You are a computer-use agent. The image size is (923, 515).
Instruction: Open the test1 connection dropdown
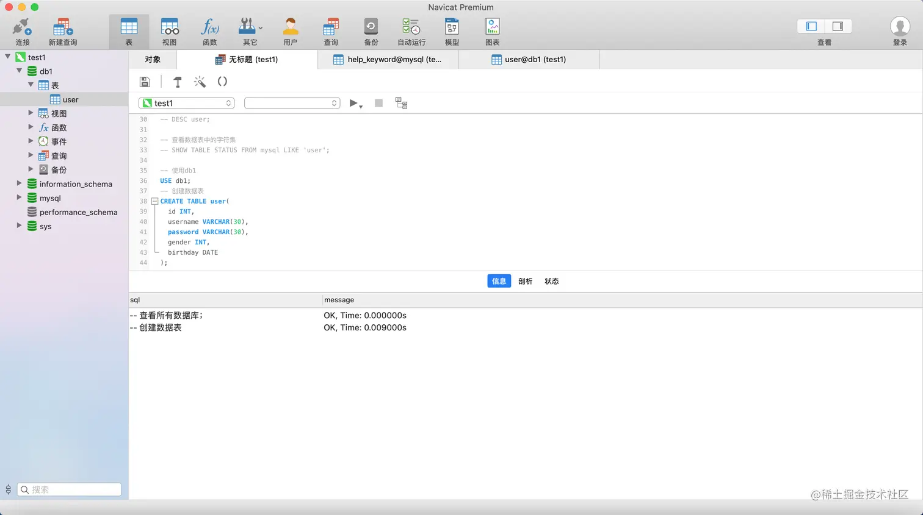tap(186, 103)
